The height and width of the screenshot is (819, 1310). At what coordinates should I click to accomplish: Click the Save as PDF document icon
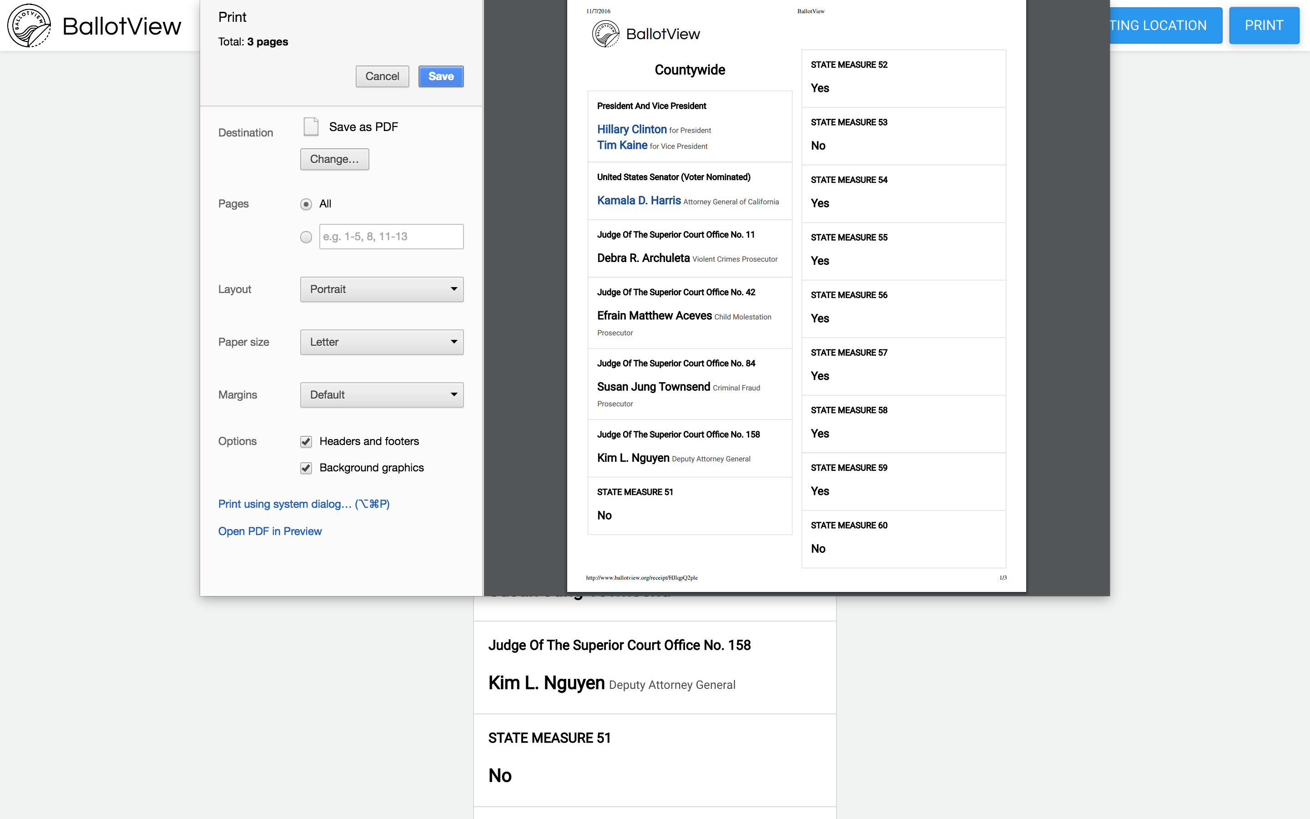click(311, 127)
